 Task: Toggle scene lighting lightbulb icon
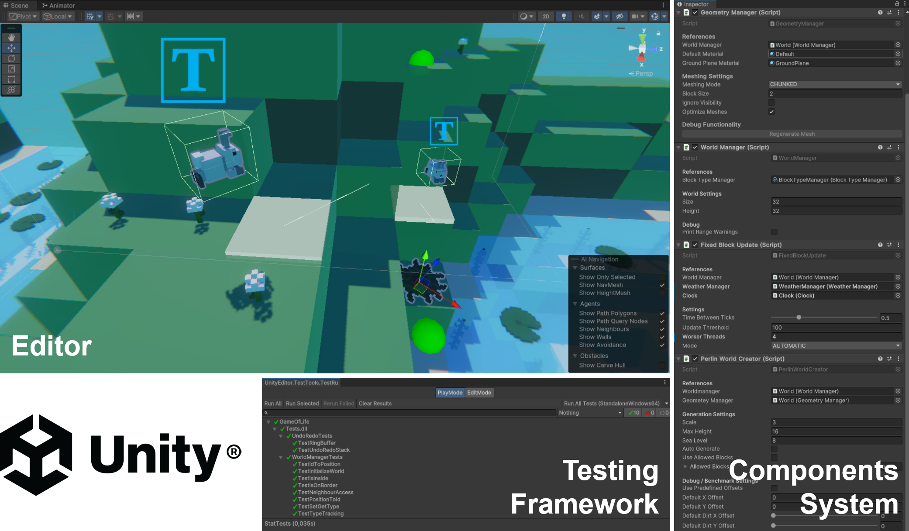point(564,17)
